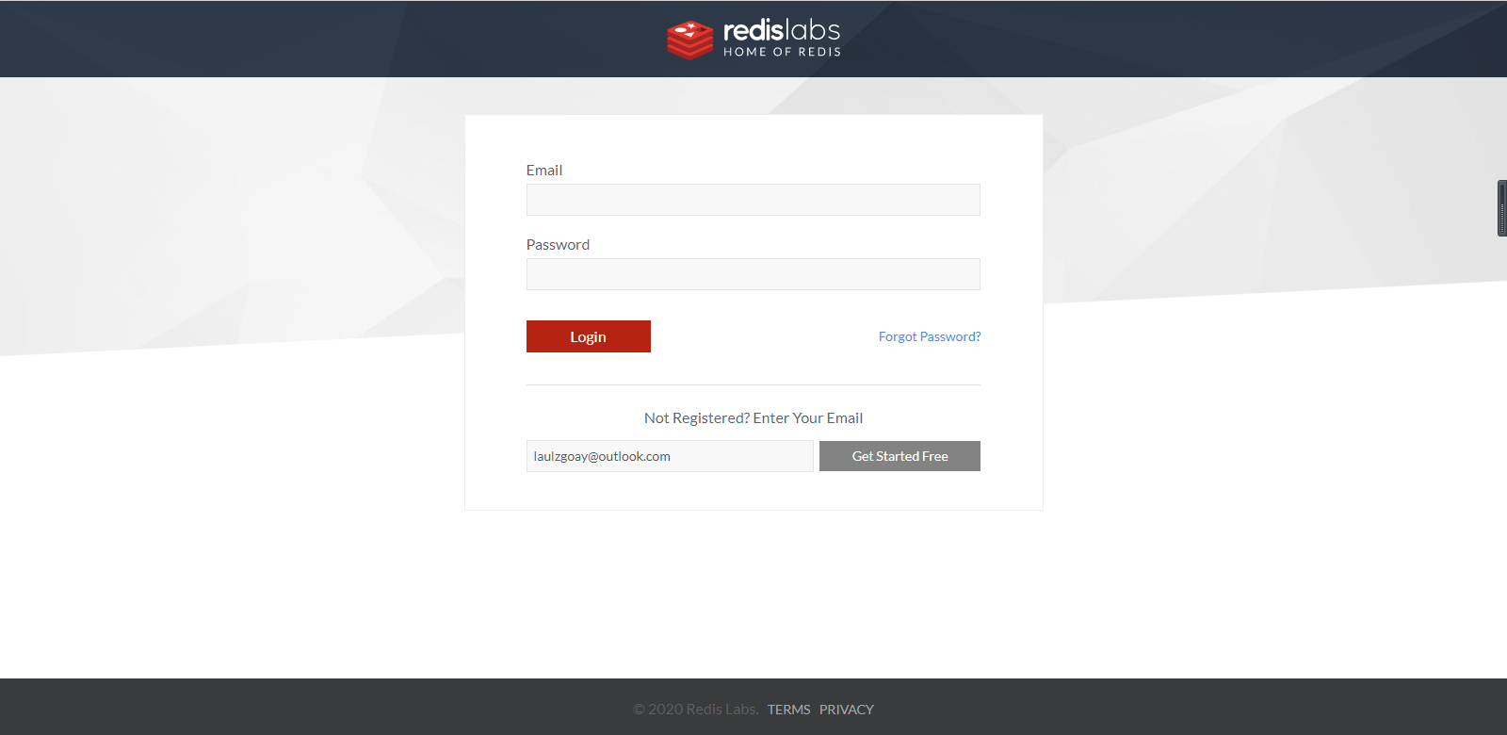Open the Forgot Password? link
The height and width of the screenshot is (735, 1507).
click(929, 336)
